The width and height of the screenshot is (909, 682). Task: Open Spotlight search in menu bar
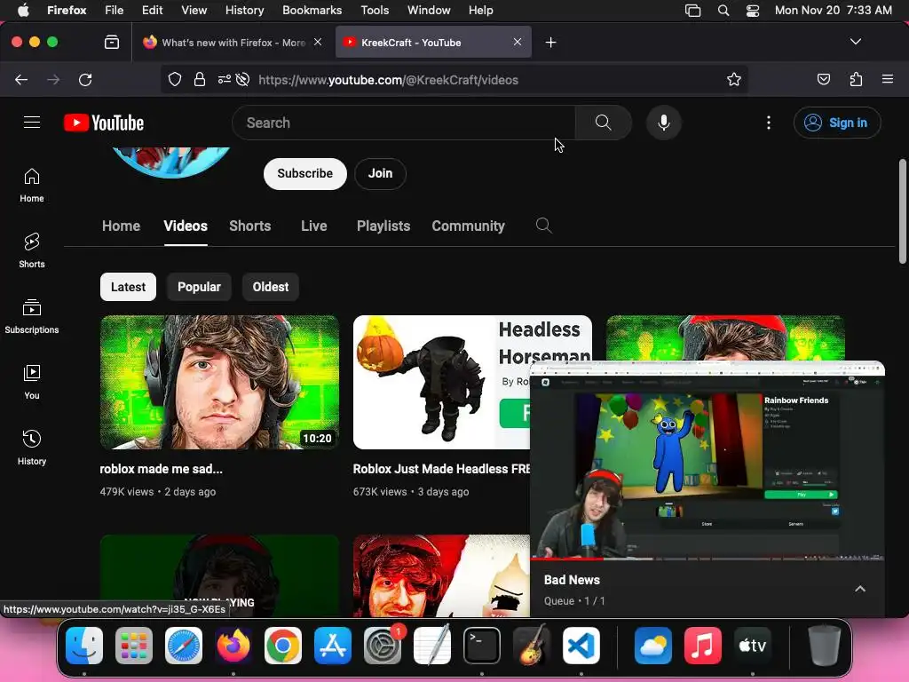[723, 11]
